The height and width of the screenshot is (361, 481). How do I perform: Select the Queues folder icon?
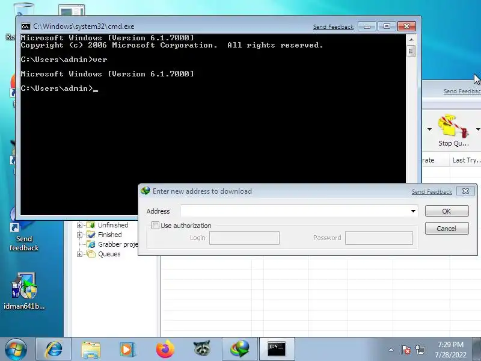(x=91, y=254)
